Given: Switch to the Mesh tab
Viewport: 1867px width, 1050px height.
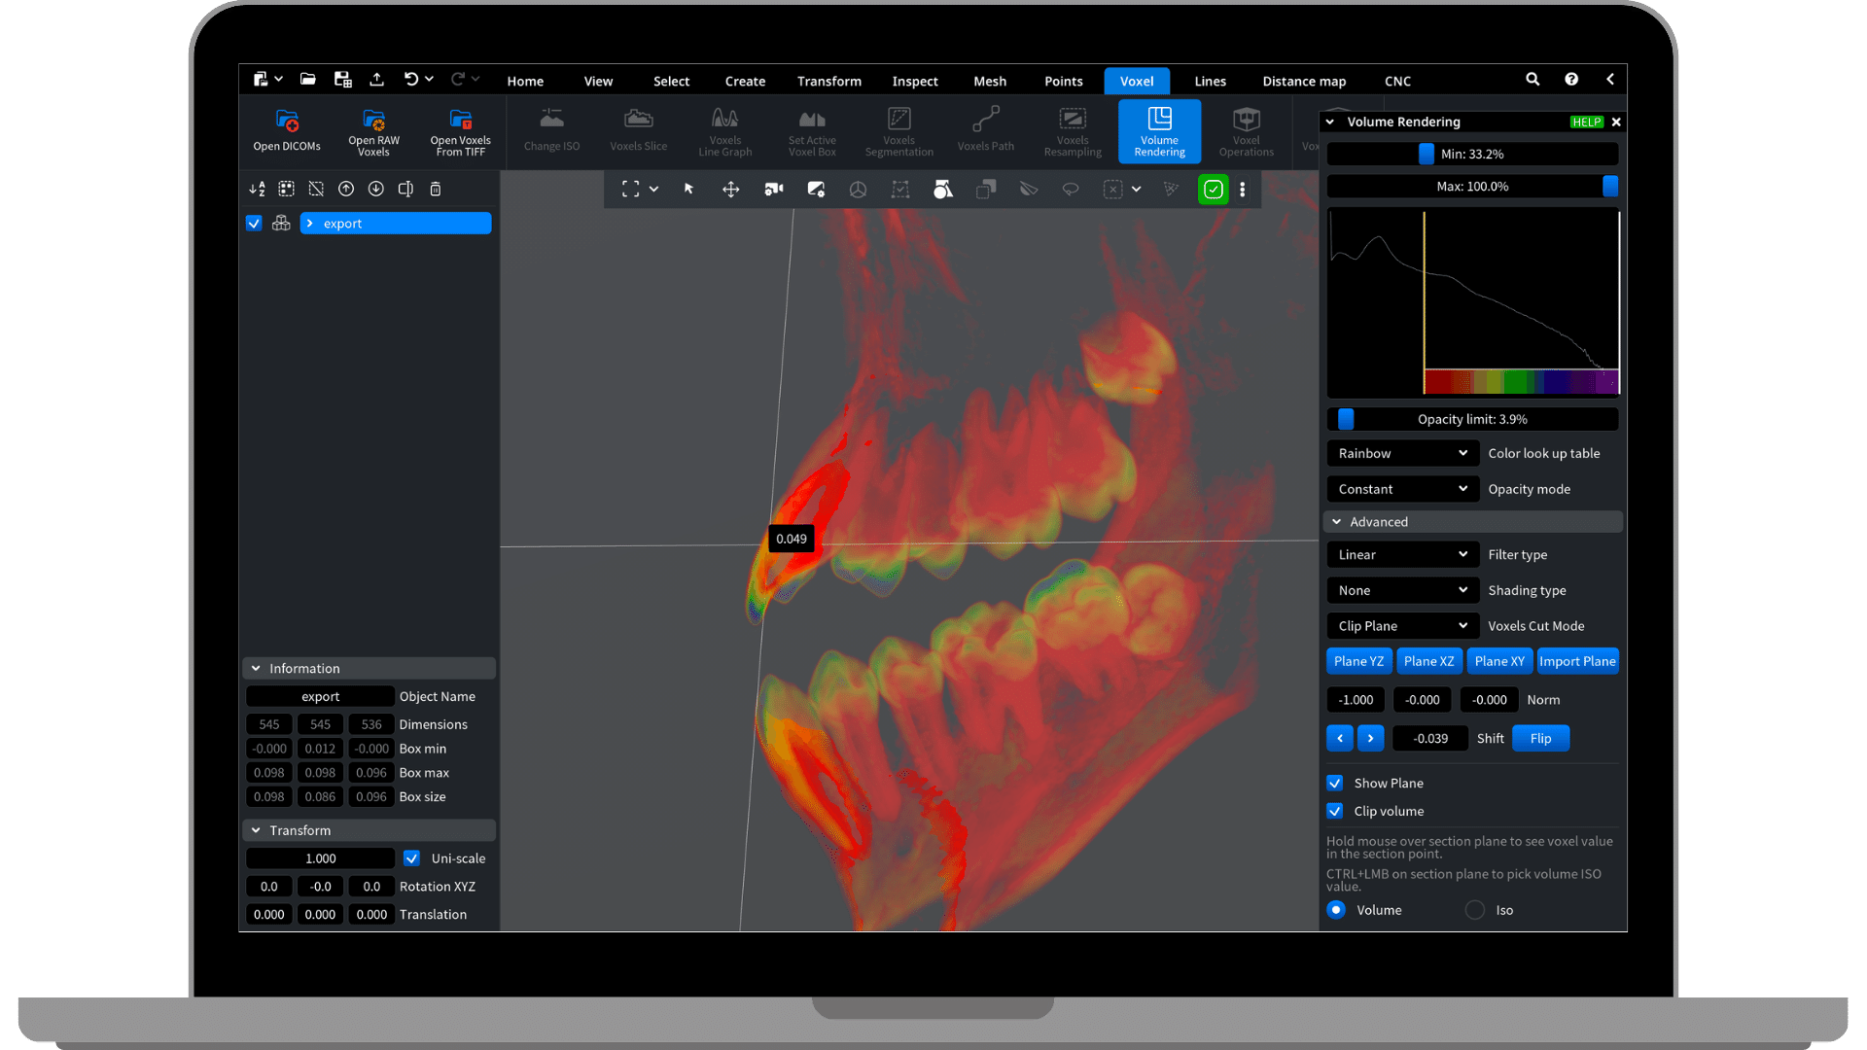Looking at the screenshot, I should [990, 81].
